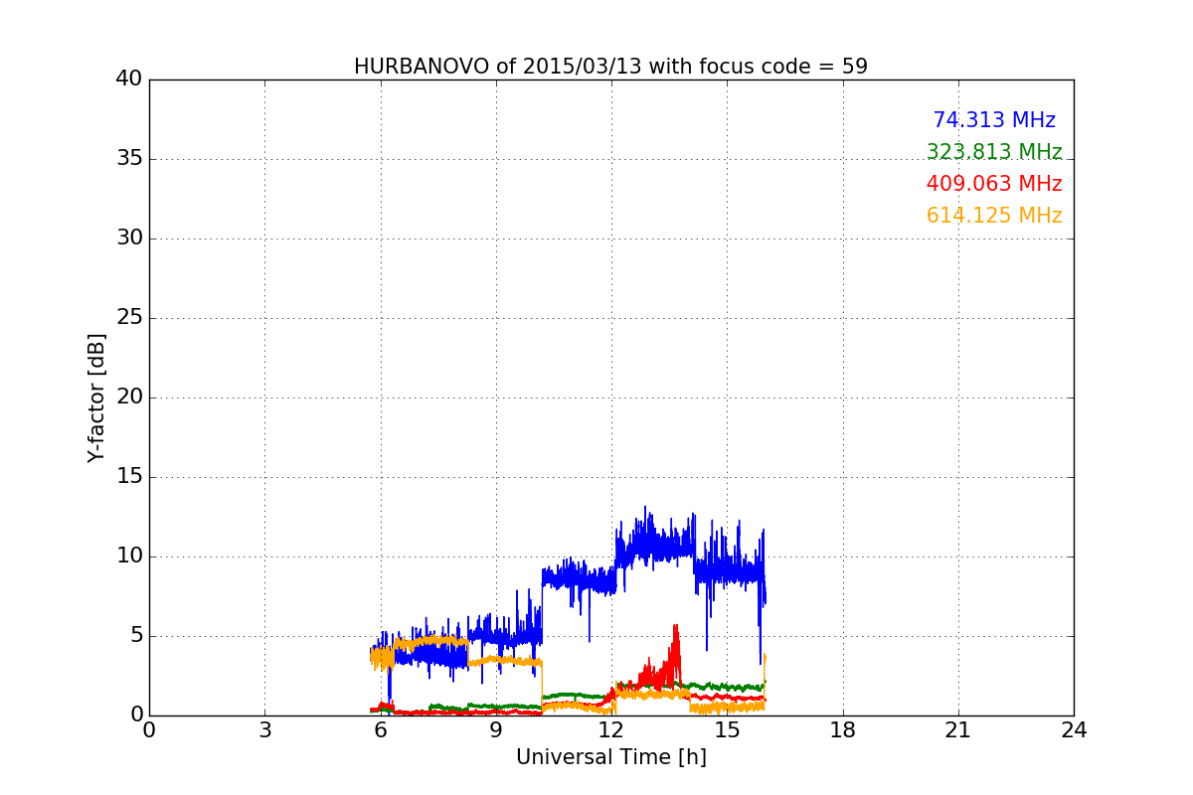Click x-axis tick label 21
1193x795 pixels.
click(958, 730)
